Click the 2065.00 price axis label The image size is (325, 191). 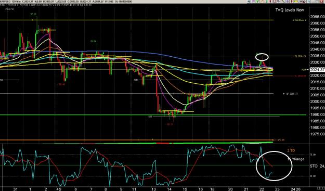317,17
